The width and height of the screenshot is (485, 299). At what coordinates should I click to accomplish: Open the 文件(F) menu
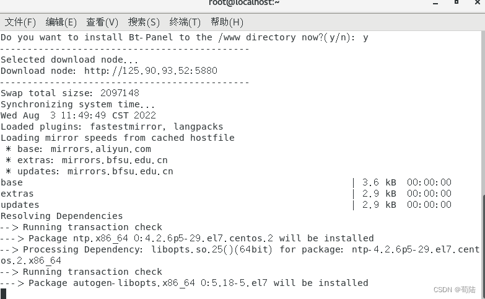click(x=20, y=22)
